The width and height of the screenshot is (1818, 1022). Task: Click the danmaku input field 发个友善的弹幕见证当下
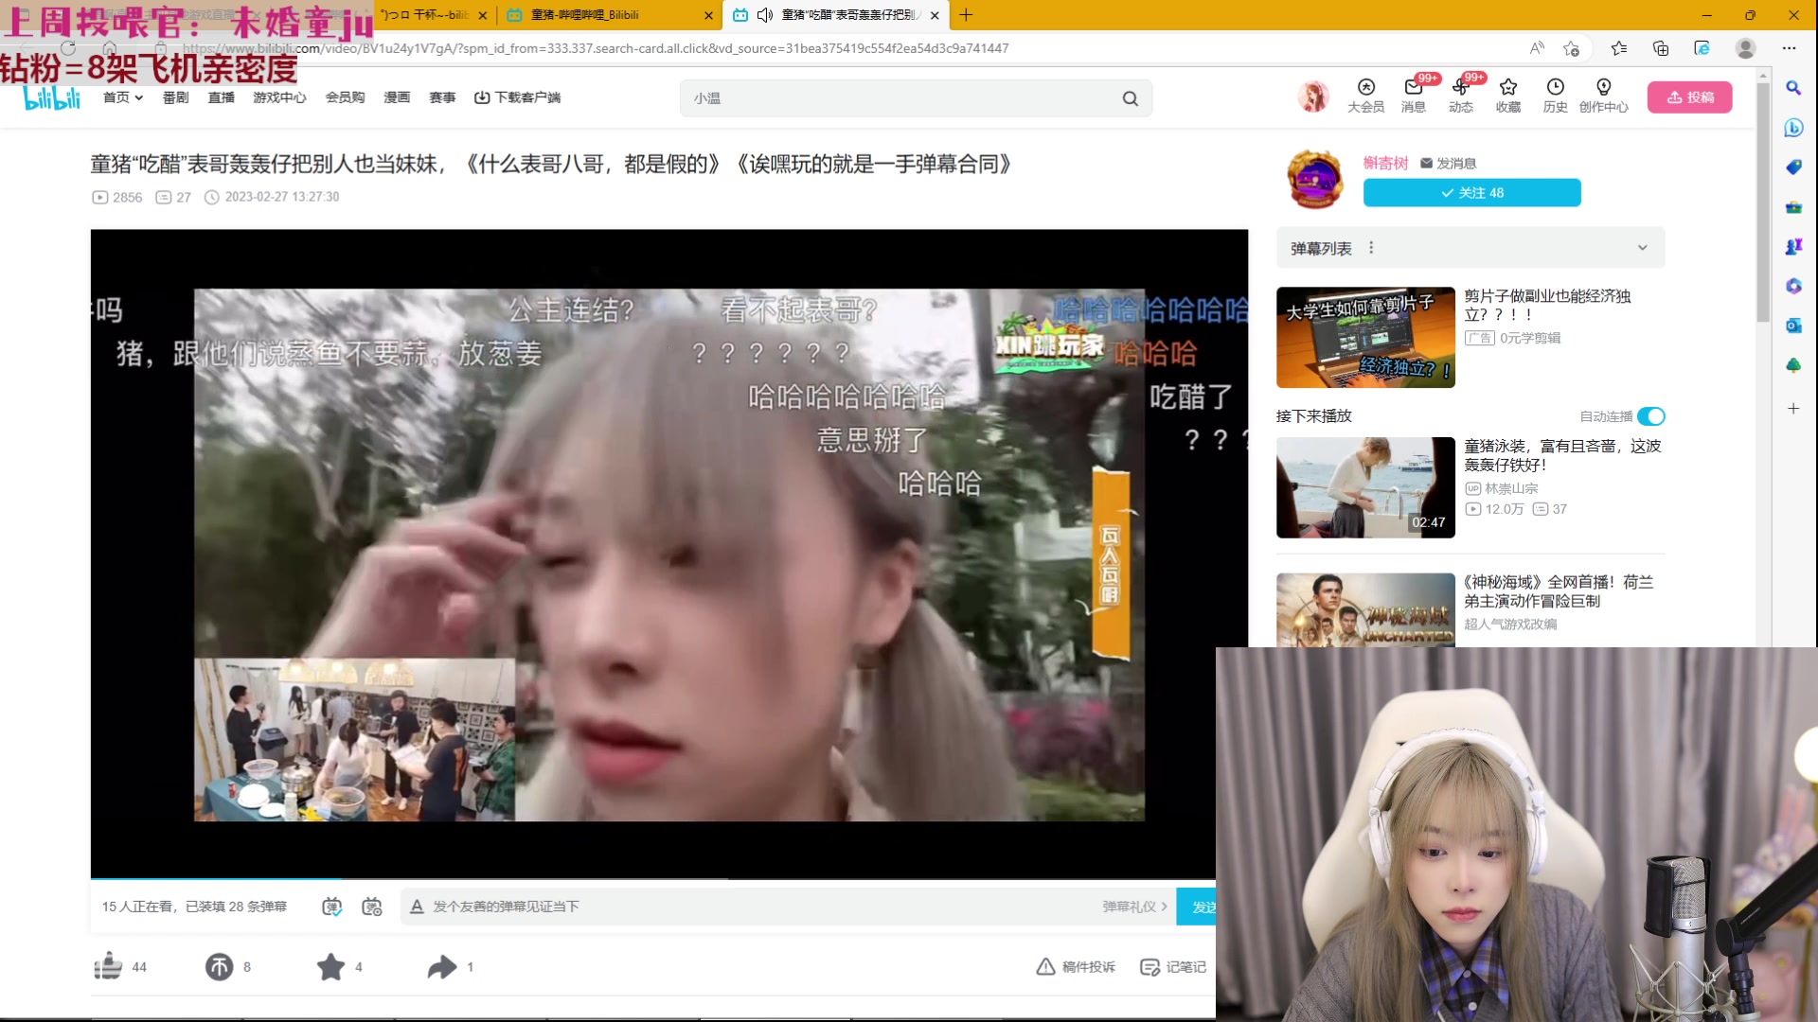click(x=663, y=906)
